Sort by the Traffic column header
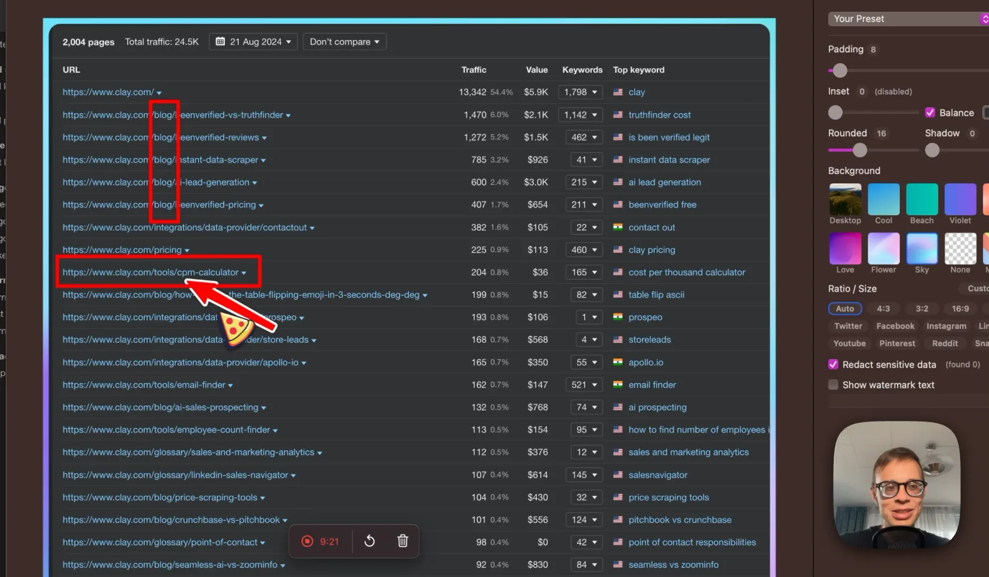The height and width of the screenshot is (577, 989). point(474,69)
